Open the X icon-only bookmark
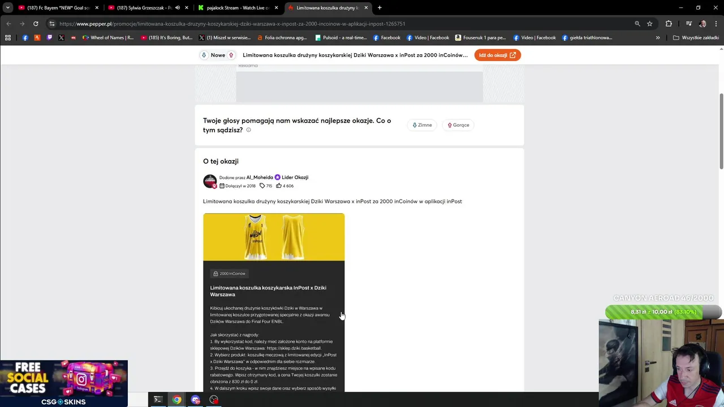Image resolution: width=724 pixels, height=407 pixels. 61,38
